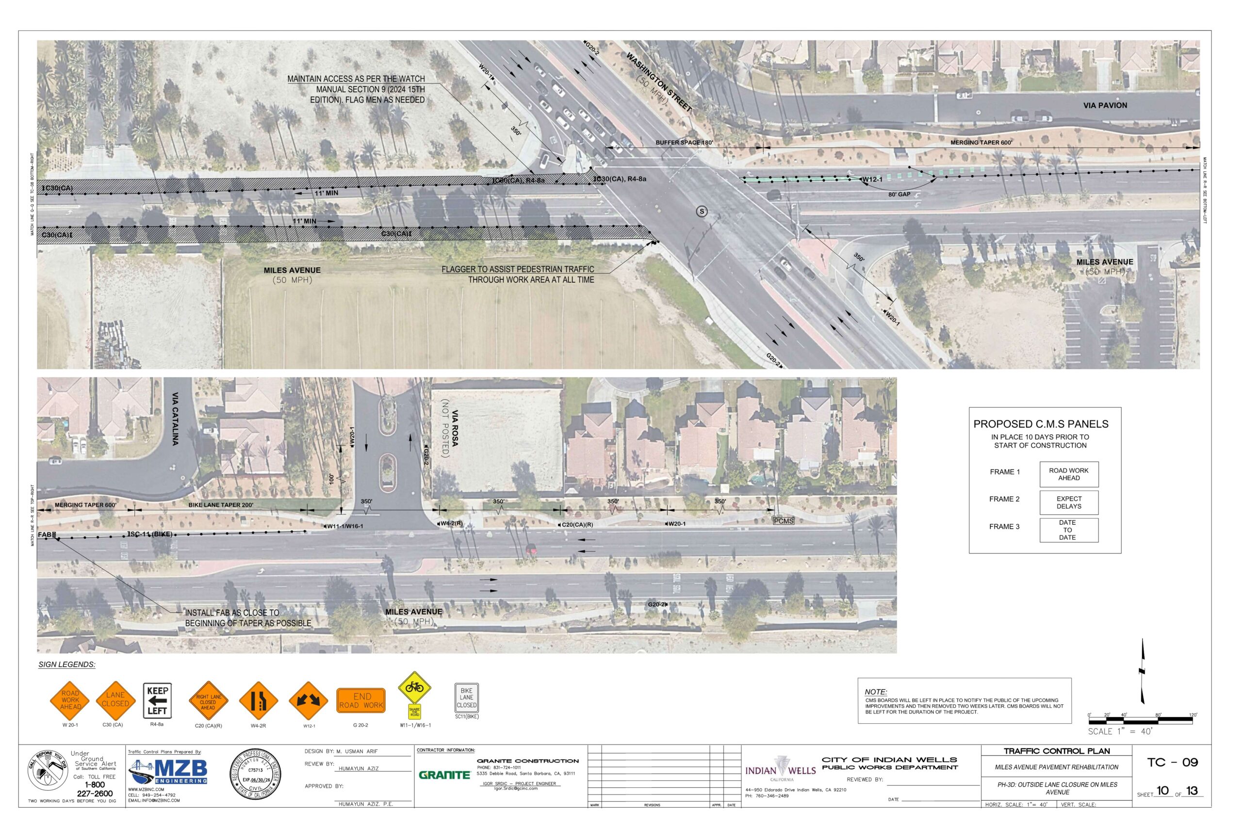The height and width of the screenshot is (828, 1242).
Task: Click the Road Work Ahead W20-1 legend sign
Action: point(70,700)
